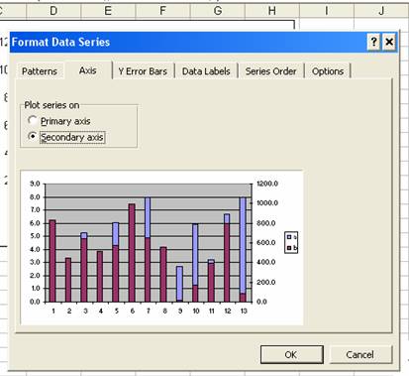Click the maroon legend swatch in preview
Screen dimensions: 409x376
[x=289, y=248]
